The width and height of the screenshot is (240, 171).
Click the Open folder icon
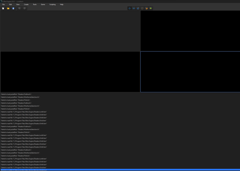click(8, 8)
